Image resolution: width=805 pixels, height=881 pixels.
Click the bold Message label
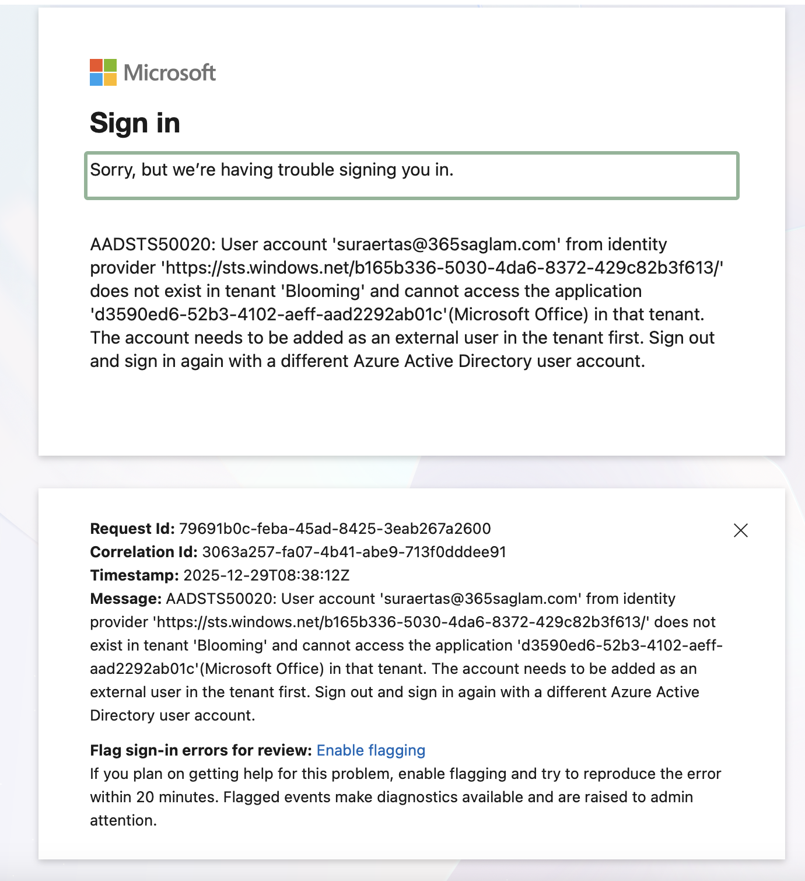click(x=125, y=599)
